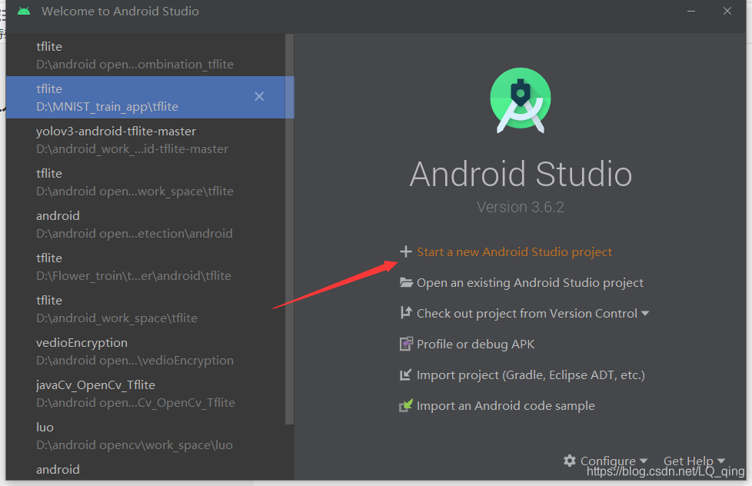Open the Configure dropdown arrow
The height and width of the screenshot is (486, 752).
pyautogui.click(x=644, y=461)
